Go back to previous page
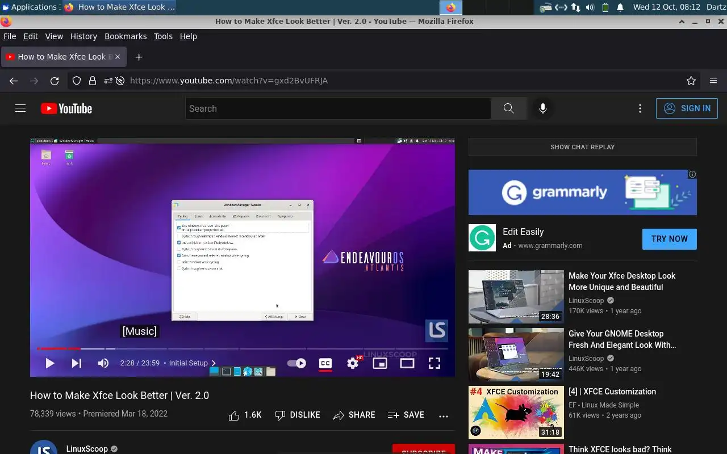This screenshot has height=454, width=727. [14, 81]
